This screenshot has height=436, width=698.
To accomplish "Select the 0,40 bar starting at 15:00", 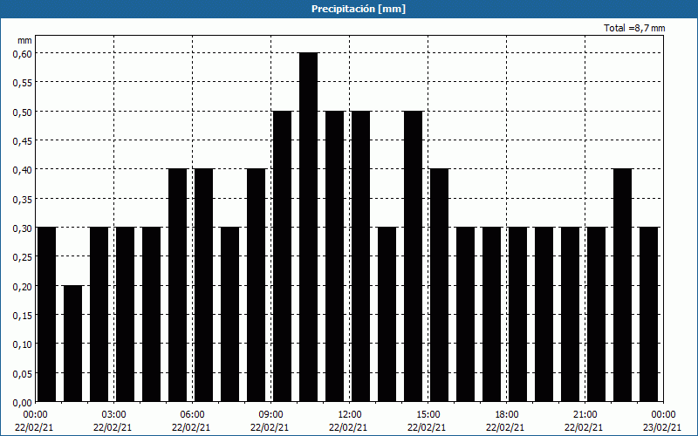I will tap(440, 285).
